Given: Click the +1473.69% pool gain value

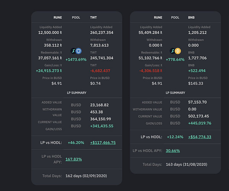Looking at the screenshot, I should [x=76, y=59].
